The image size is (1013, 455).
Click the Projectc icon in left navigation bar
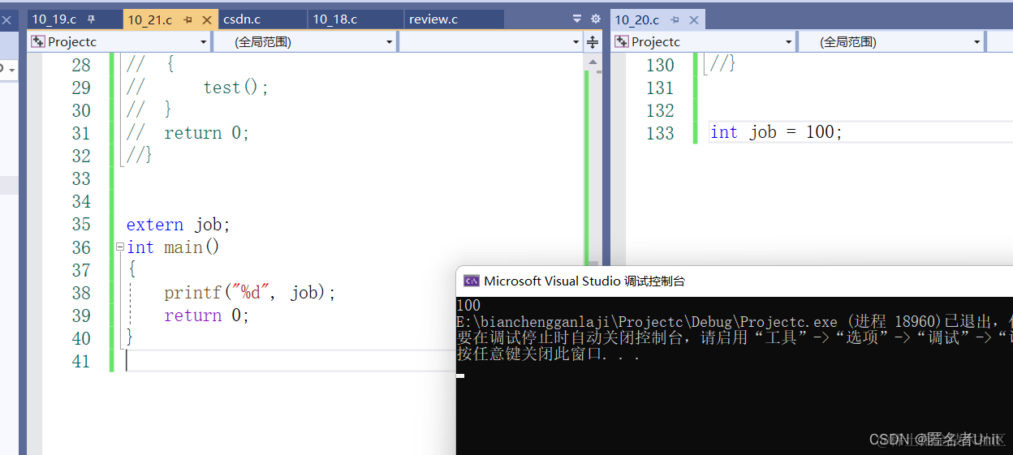click(x=38, y=42)
